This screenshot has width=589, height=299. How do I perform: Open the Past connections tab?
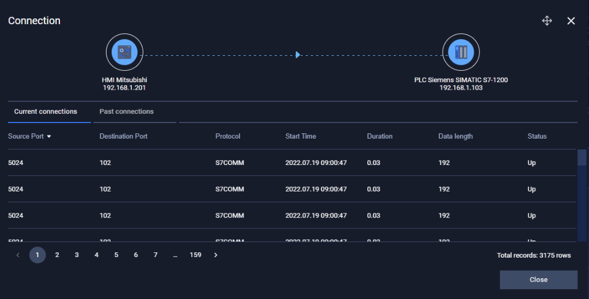click(127, 112)
